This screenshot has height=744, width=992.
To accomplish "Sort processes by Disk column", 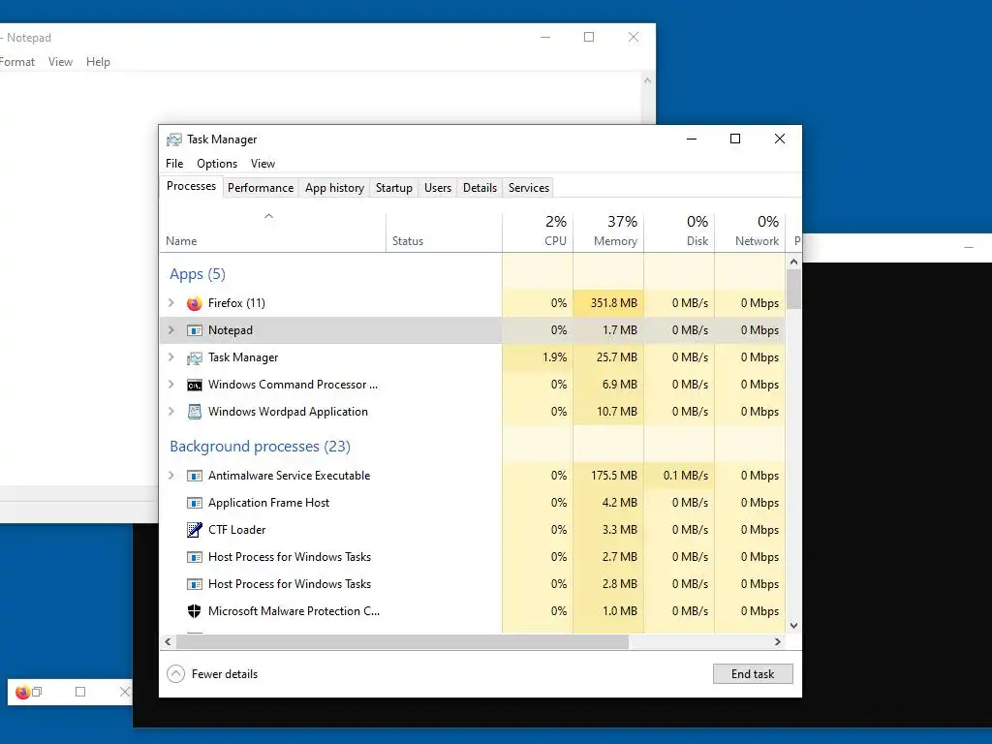I will 679,232.
